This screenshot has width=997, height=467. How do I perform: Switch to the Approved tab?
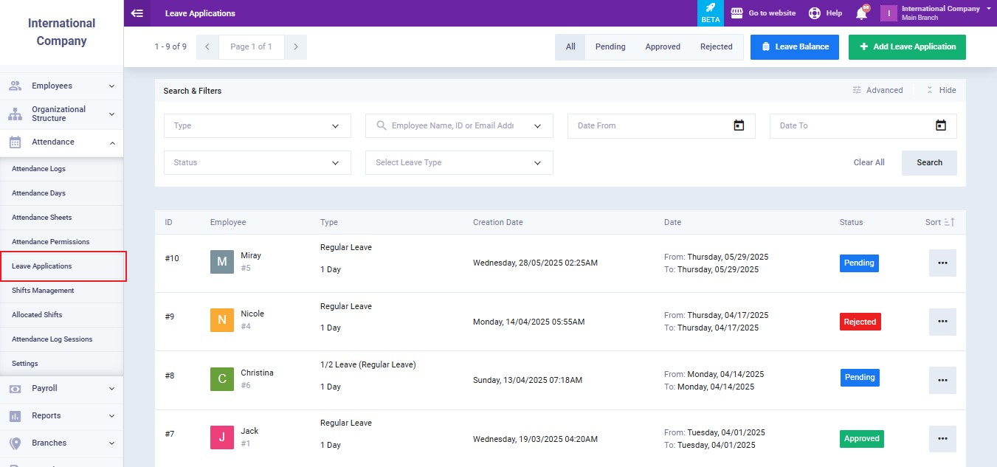pyautogui.click(x=662, y=46)
